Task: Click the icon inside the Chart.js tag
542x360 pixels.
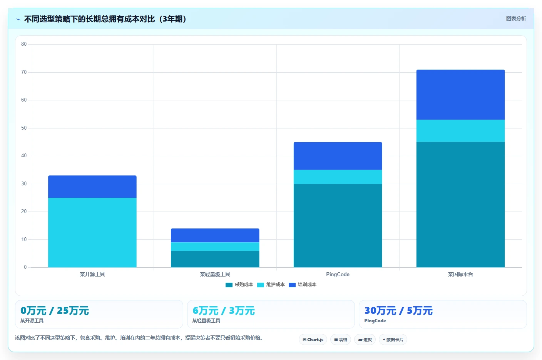Action: pyautogui.click(x=304, y=340)
